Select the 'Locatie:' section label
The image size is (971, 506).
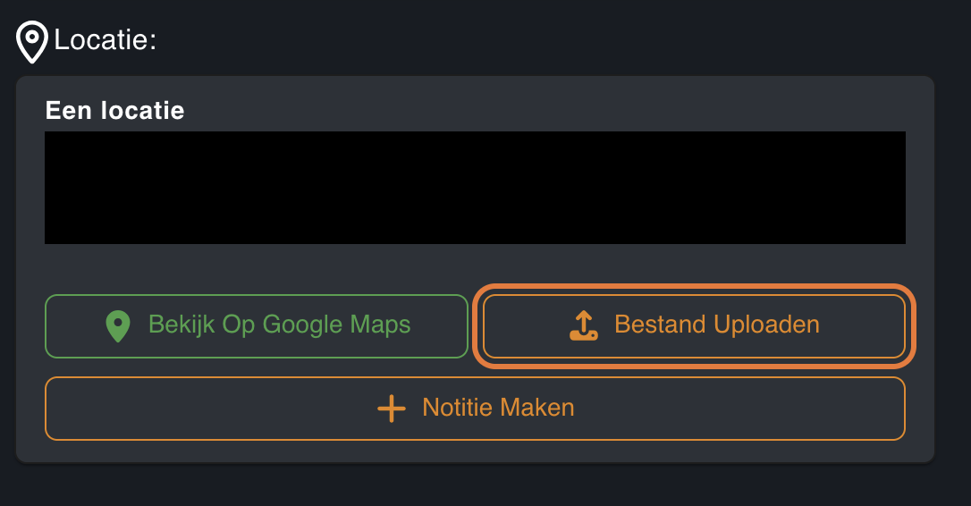tap(105, 40)
